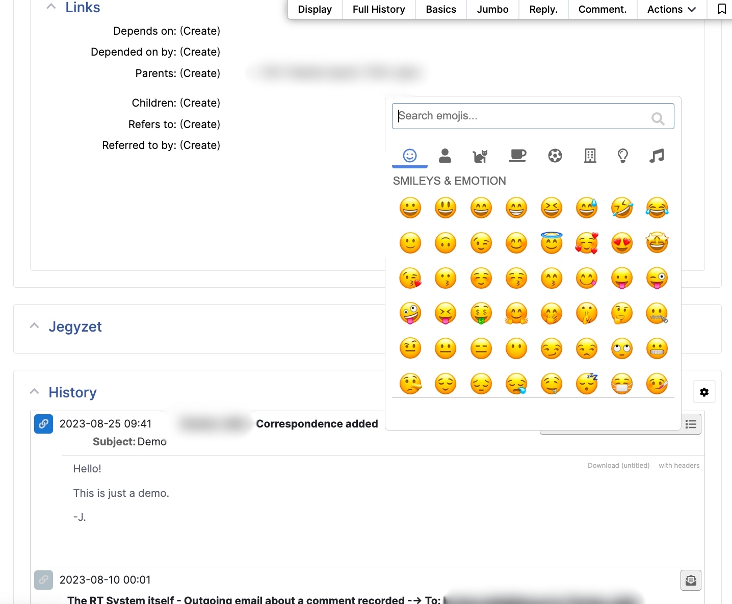Pick the thinking face emoji
Viewport: 732px width, 604px height.
pyautogui.click(x=622, y=313)
